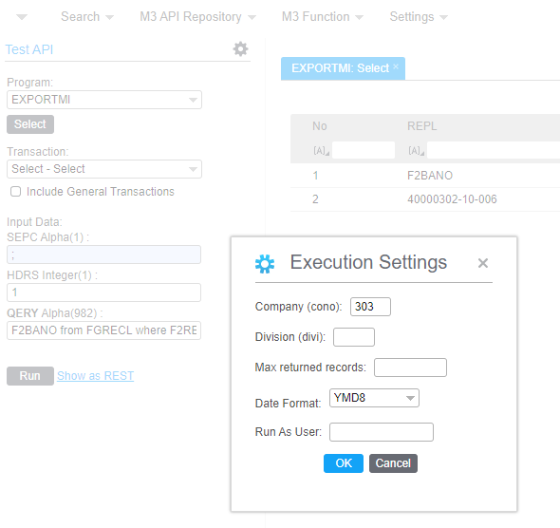Viewport: 560px width, 528px height.
Task: Open the M3 Function menu
Action: 322,17
